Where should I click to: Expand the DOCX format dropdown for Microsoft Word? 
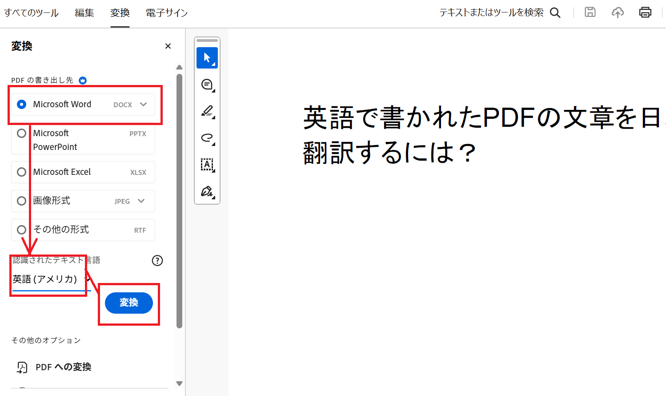(143, 104)
